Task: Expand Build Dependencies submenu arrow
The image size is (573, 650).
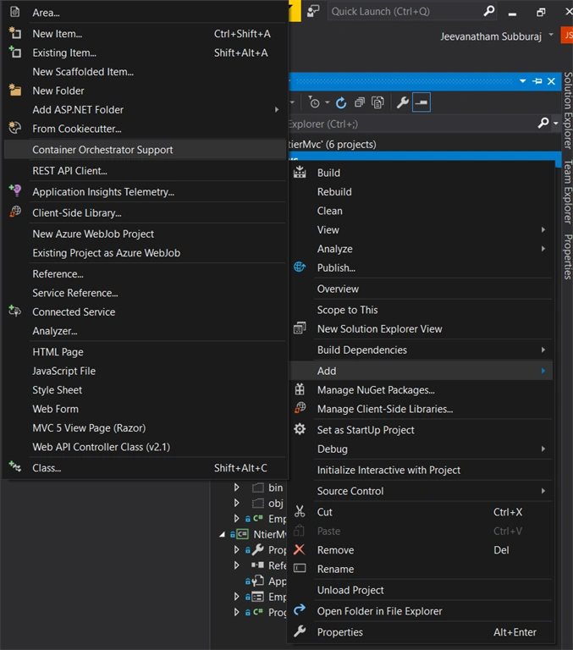Action: (x=543, y=350)
